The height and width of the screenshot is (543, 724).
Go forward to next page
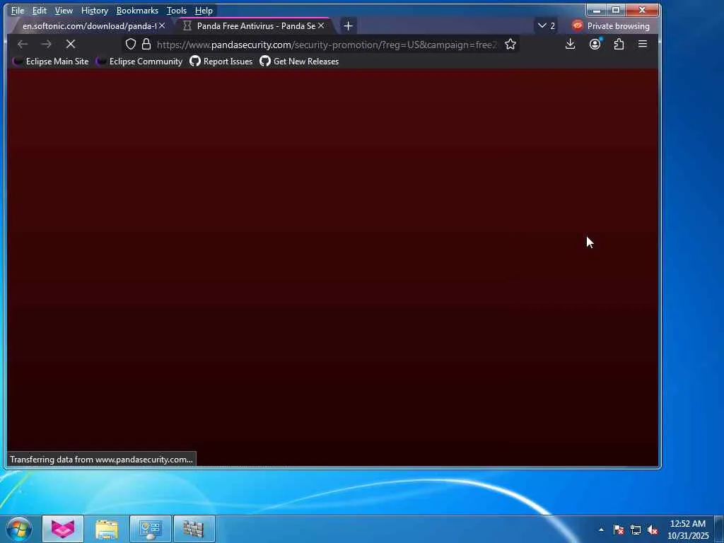pos(46,44)
